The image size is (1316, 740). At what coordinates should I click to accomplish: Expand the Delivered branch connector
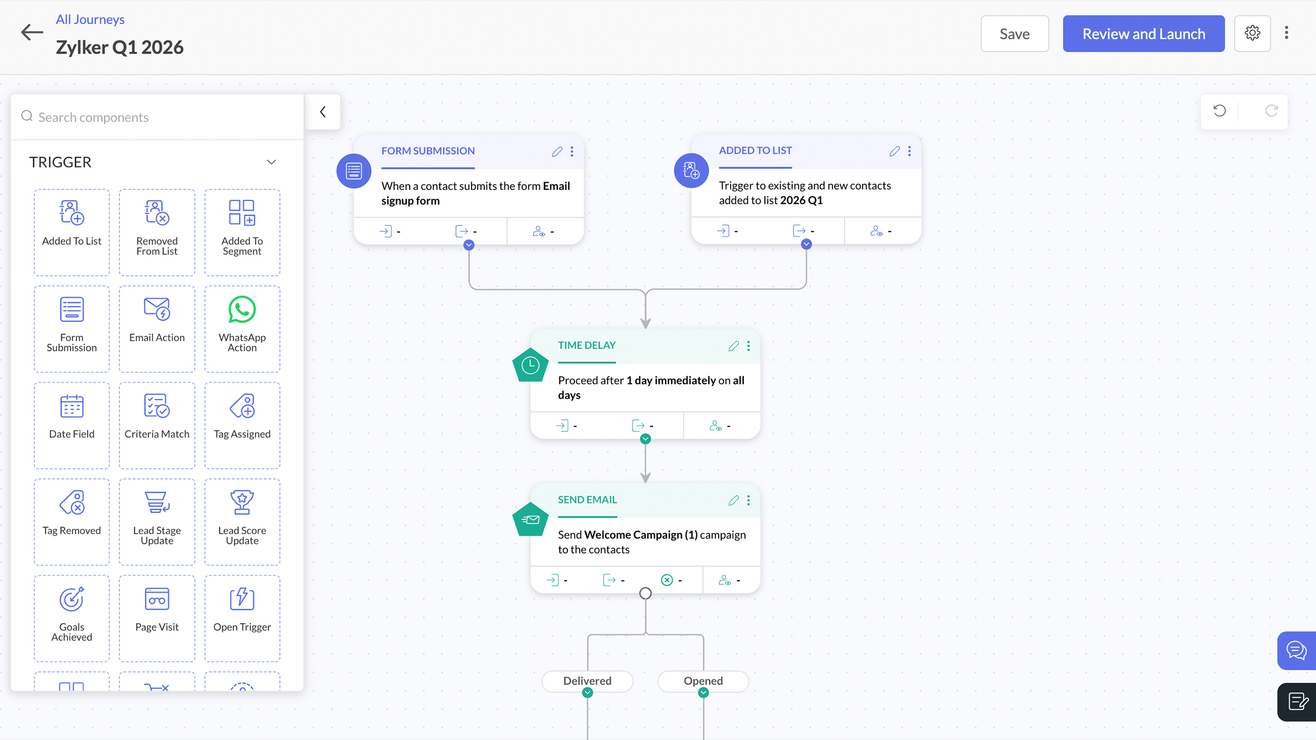point(588,693)
